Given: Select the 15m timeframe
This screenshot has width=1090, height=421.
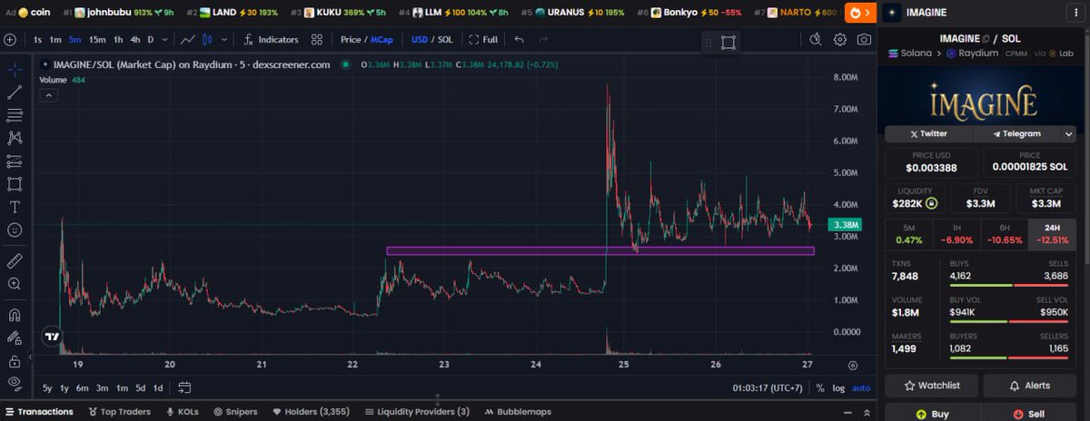Looking at the screenshot, I should click(x=97, y=40).
